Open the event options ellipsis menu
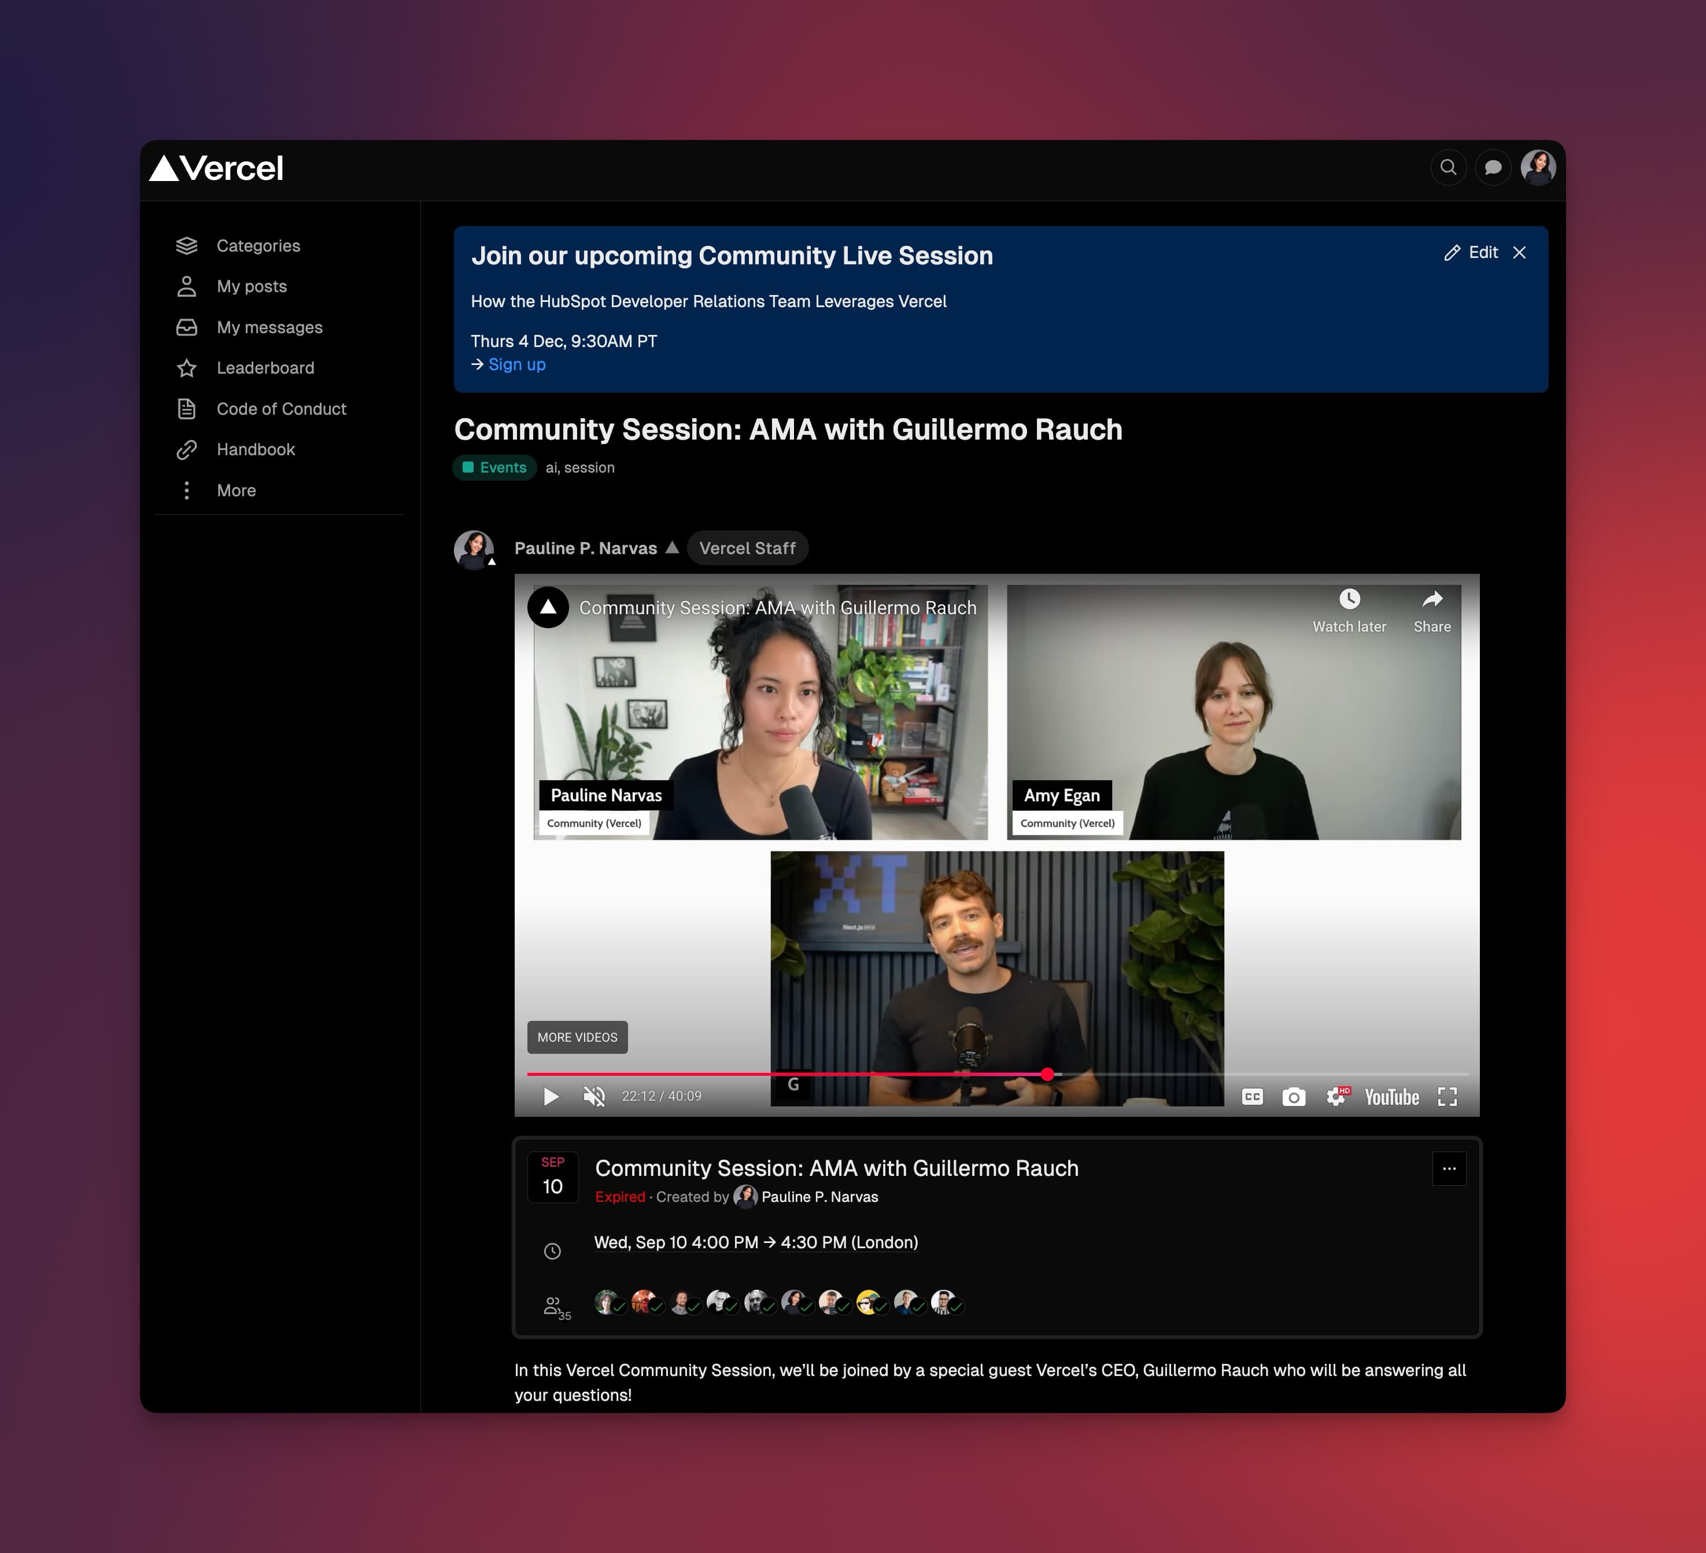This screenshot has width=1706, height=1553. point(1449,1169)
